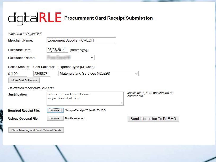
Task: Click the SampleReceipt-2014-08-23.JPG file name
Action: [x=85, y=110]
